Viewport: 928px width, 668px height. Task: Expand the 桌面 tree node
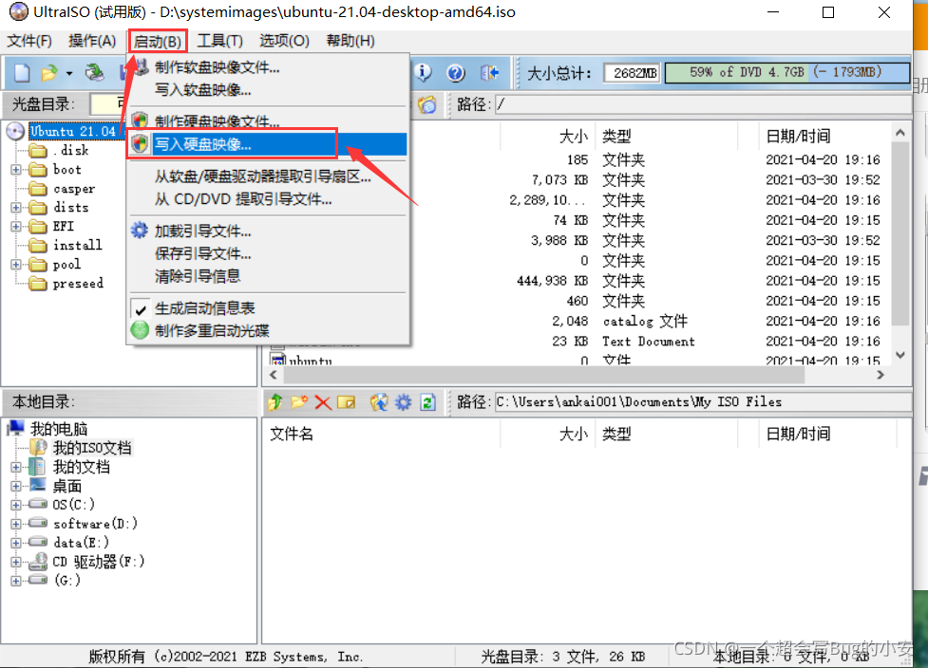point(16,486)
